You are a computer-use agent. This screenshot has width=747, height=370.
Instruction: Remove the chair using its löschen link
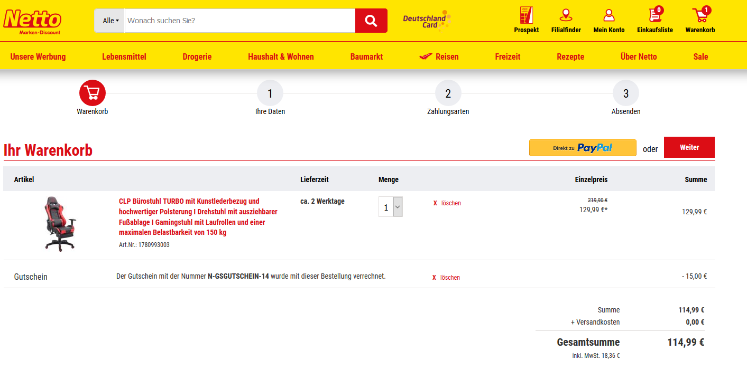[447, 203]
